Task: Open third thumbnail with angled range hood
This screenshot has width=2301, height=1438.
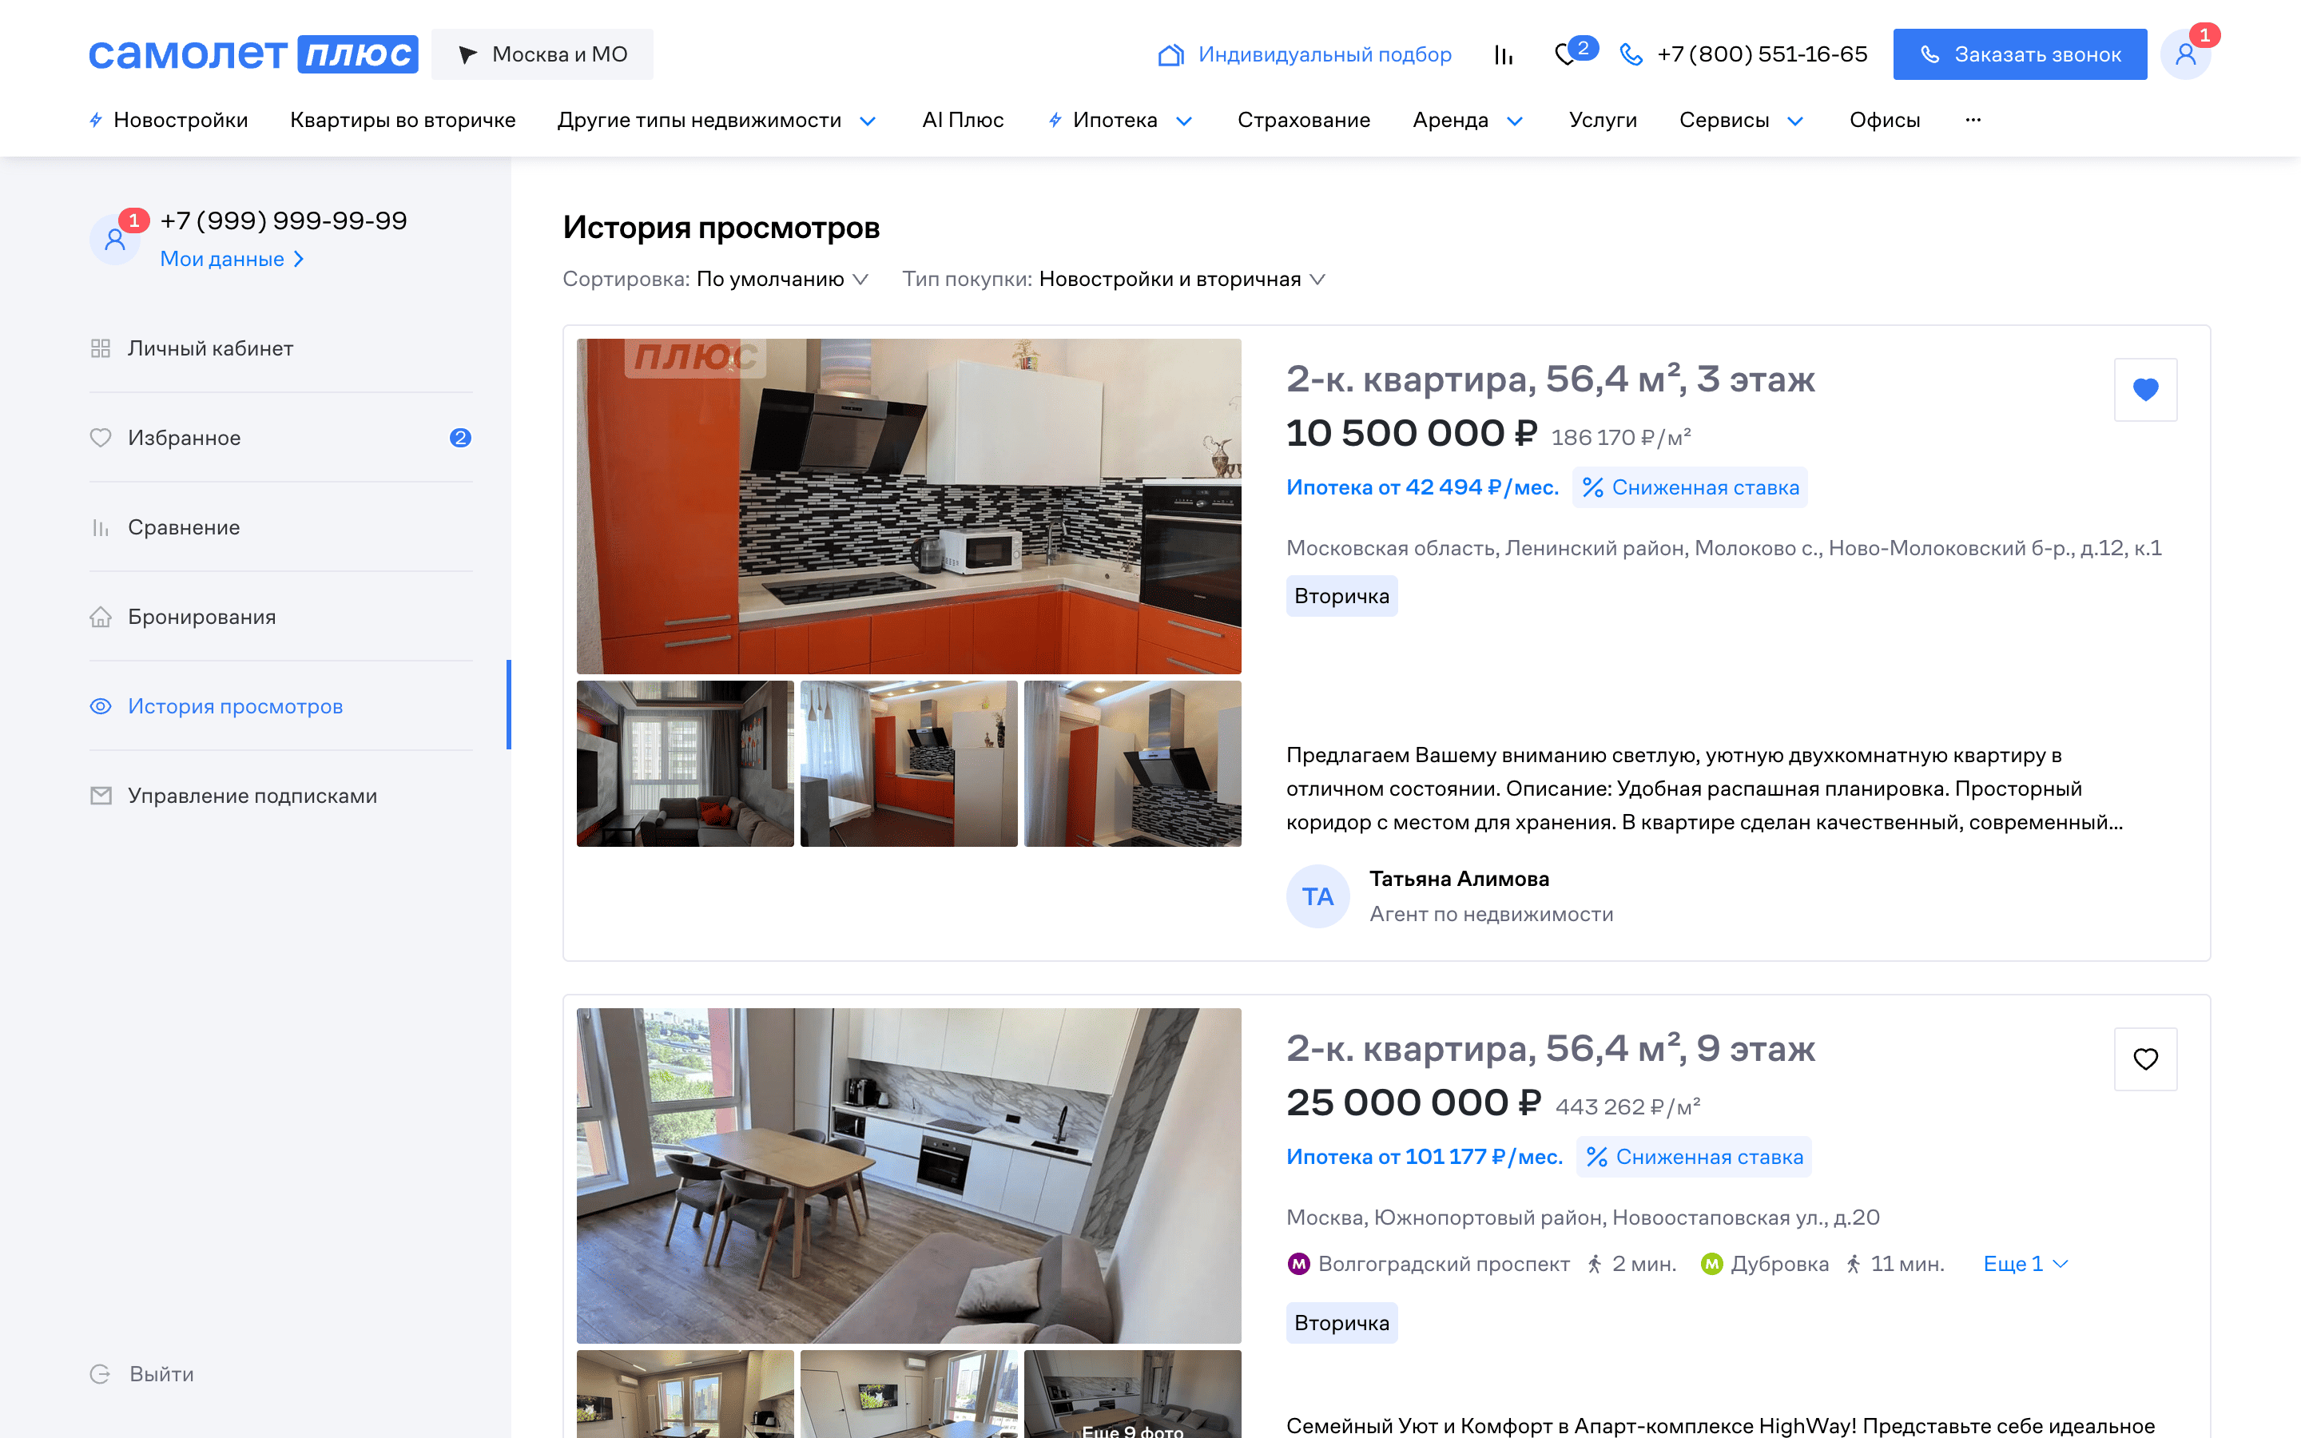Action: click(x=1132, y=764)
